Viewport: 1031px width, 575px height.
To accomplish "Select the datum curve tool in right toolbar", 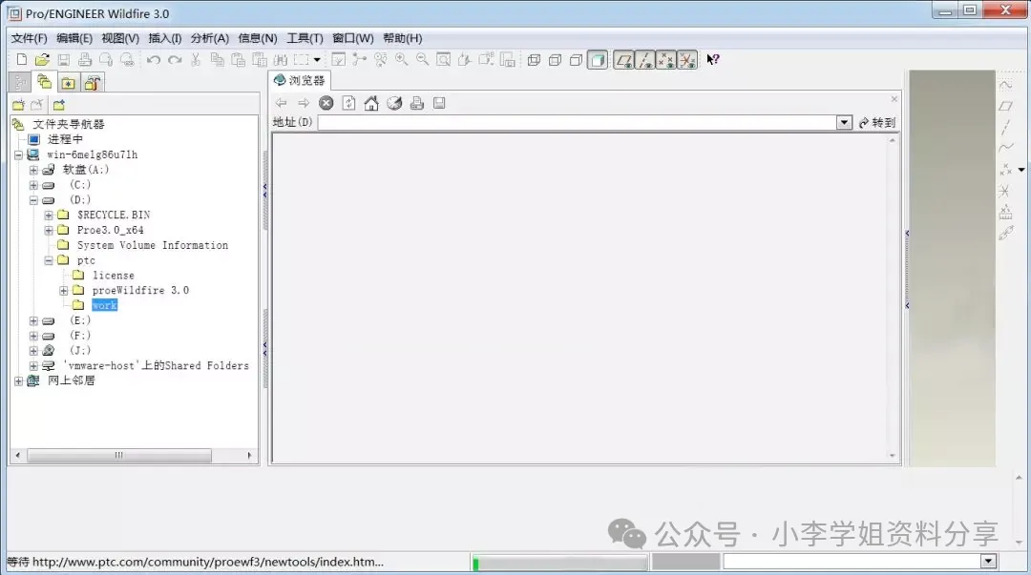I will [x=1005, y=148].
